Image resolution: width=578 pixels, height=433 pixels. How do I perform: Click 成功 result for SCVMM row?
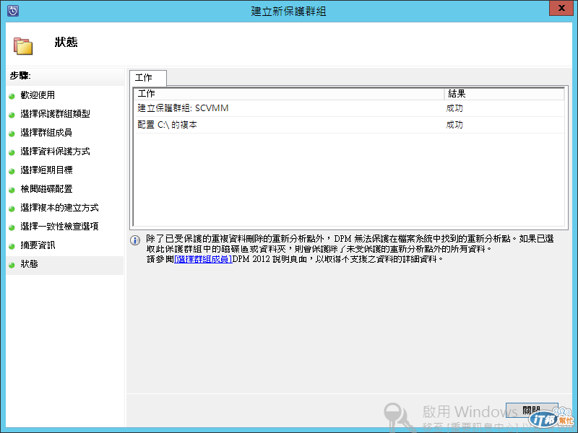454,108
